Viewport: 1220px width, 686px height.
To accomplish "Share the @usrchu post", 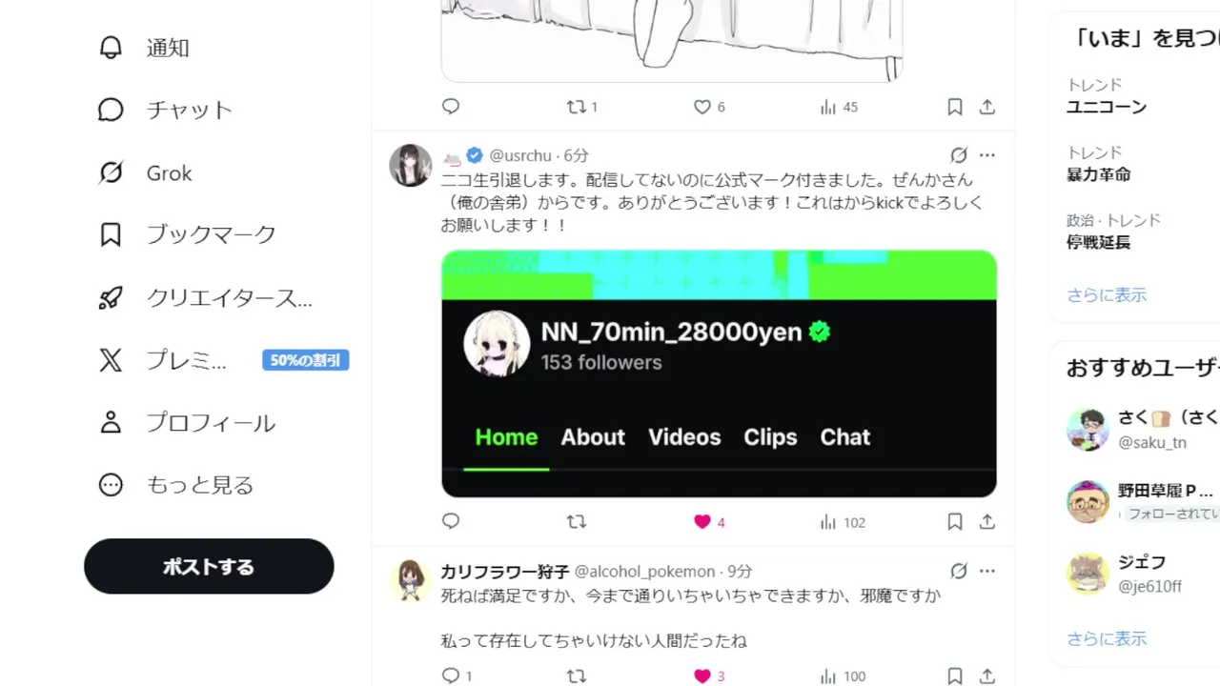I will pyautogui.click(x=987, y=522).
